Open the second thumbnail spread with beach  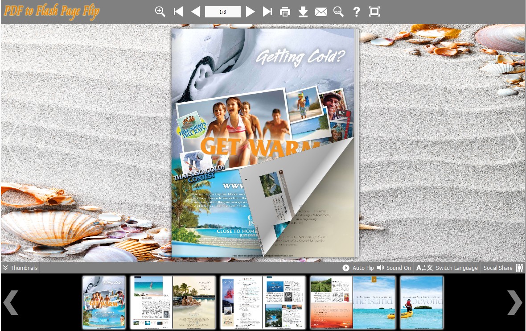[x=173, y=302]
